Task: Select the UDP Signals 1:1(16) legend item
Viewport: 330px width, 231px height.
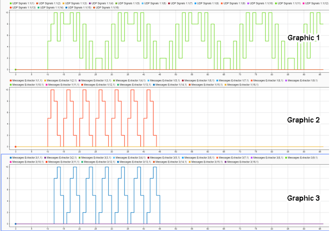Action: [x=108, y=8]
